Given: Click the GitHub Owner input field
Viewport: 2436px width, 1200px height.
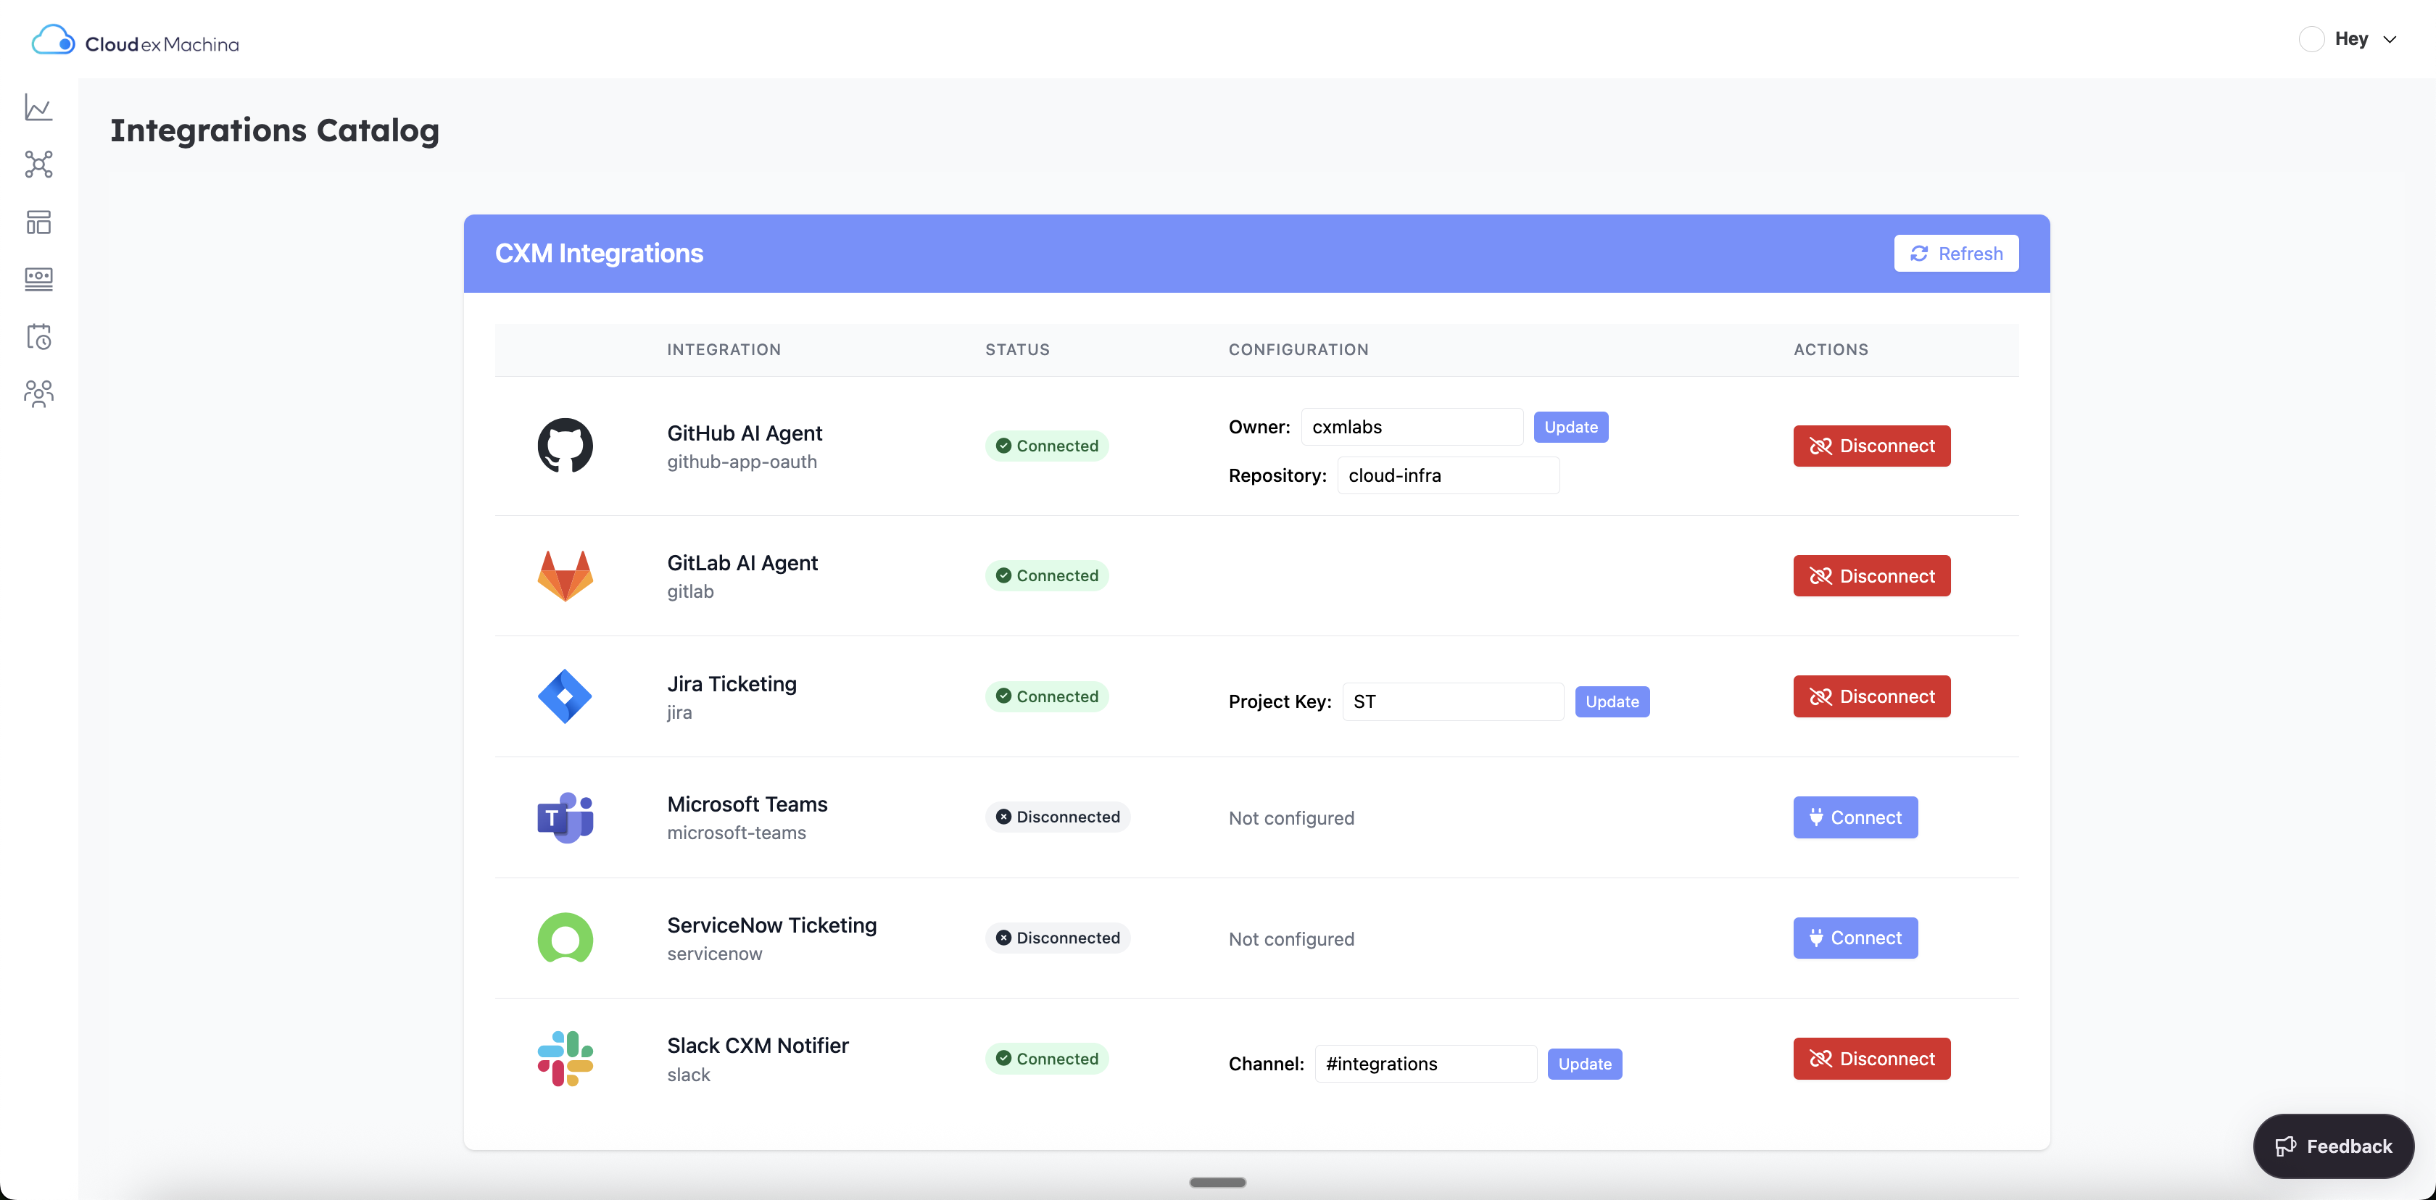Looking at the screenshot, I should [x=1411, y=427].
